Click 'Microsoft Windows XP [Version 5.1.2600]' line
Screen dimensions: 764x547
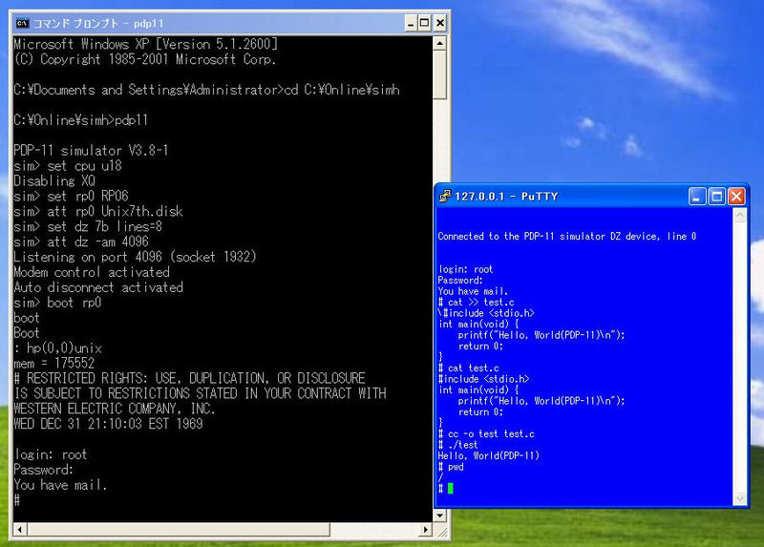tap(146, 44)
